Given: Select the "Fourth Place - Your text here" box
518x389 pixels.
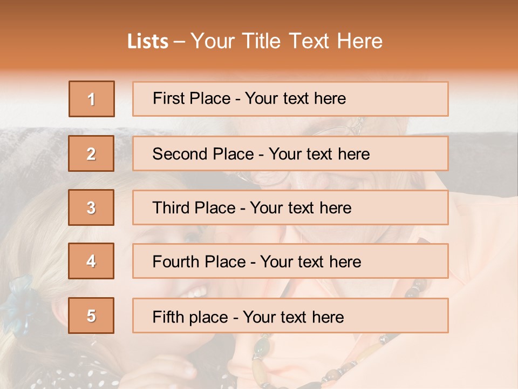Looking at the screenshot, I should [290, 261].
